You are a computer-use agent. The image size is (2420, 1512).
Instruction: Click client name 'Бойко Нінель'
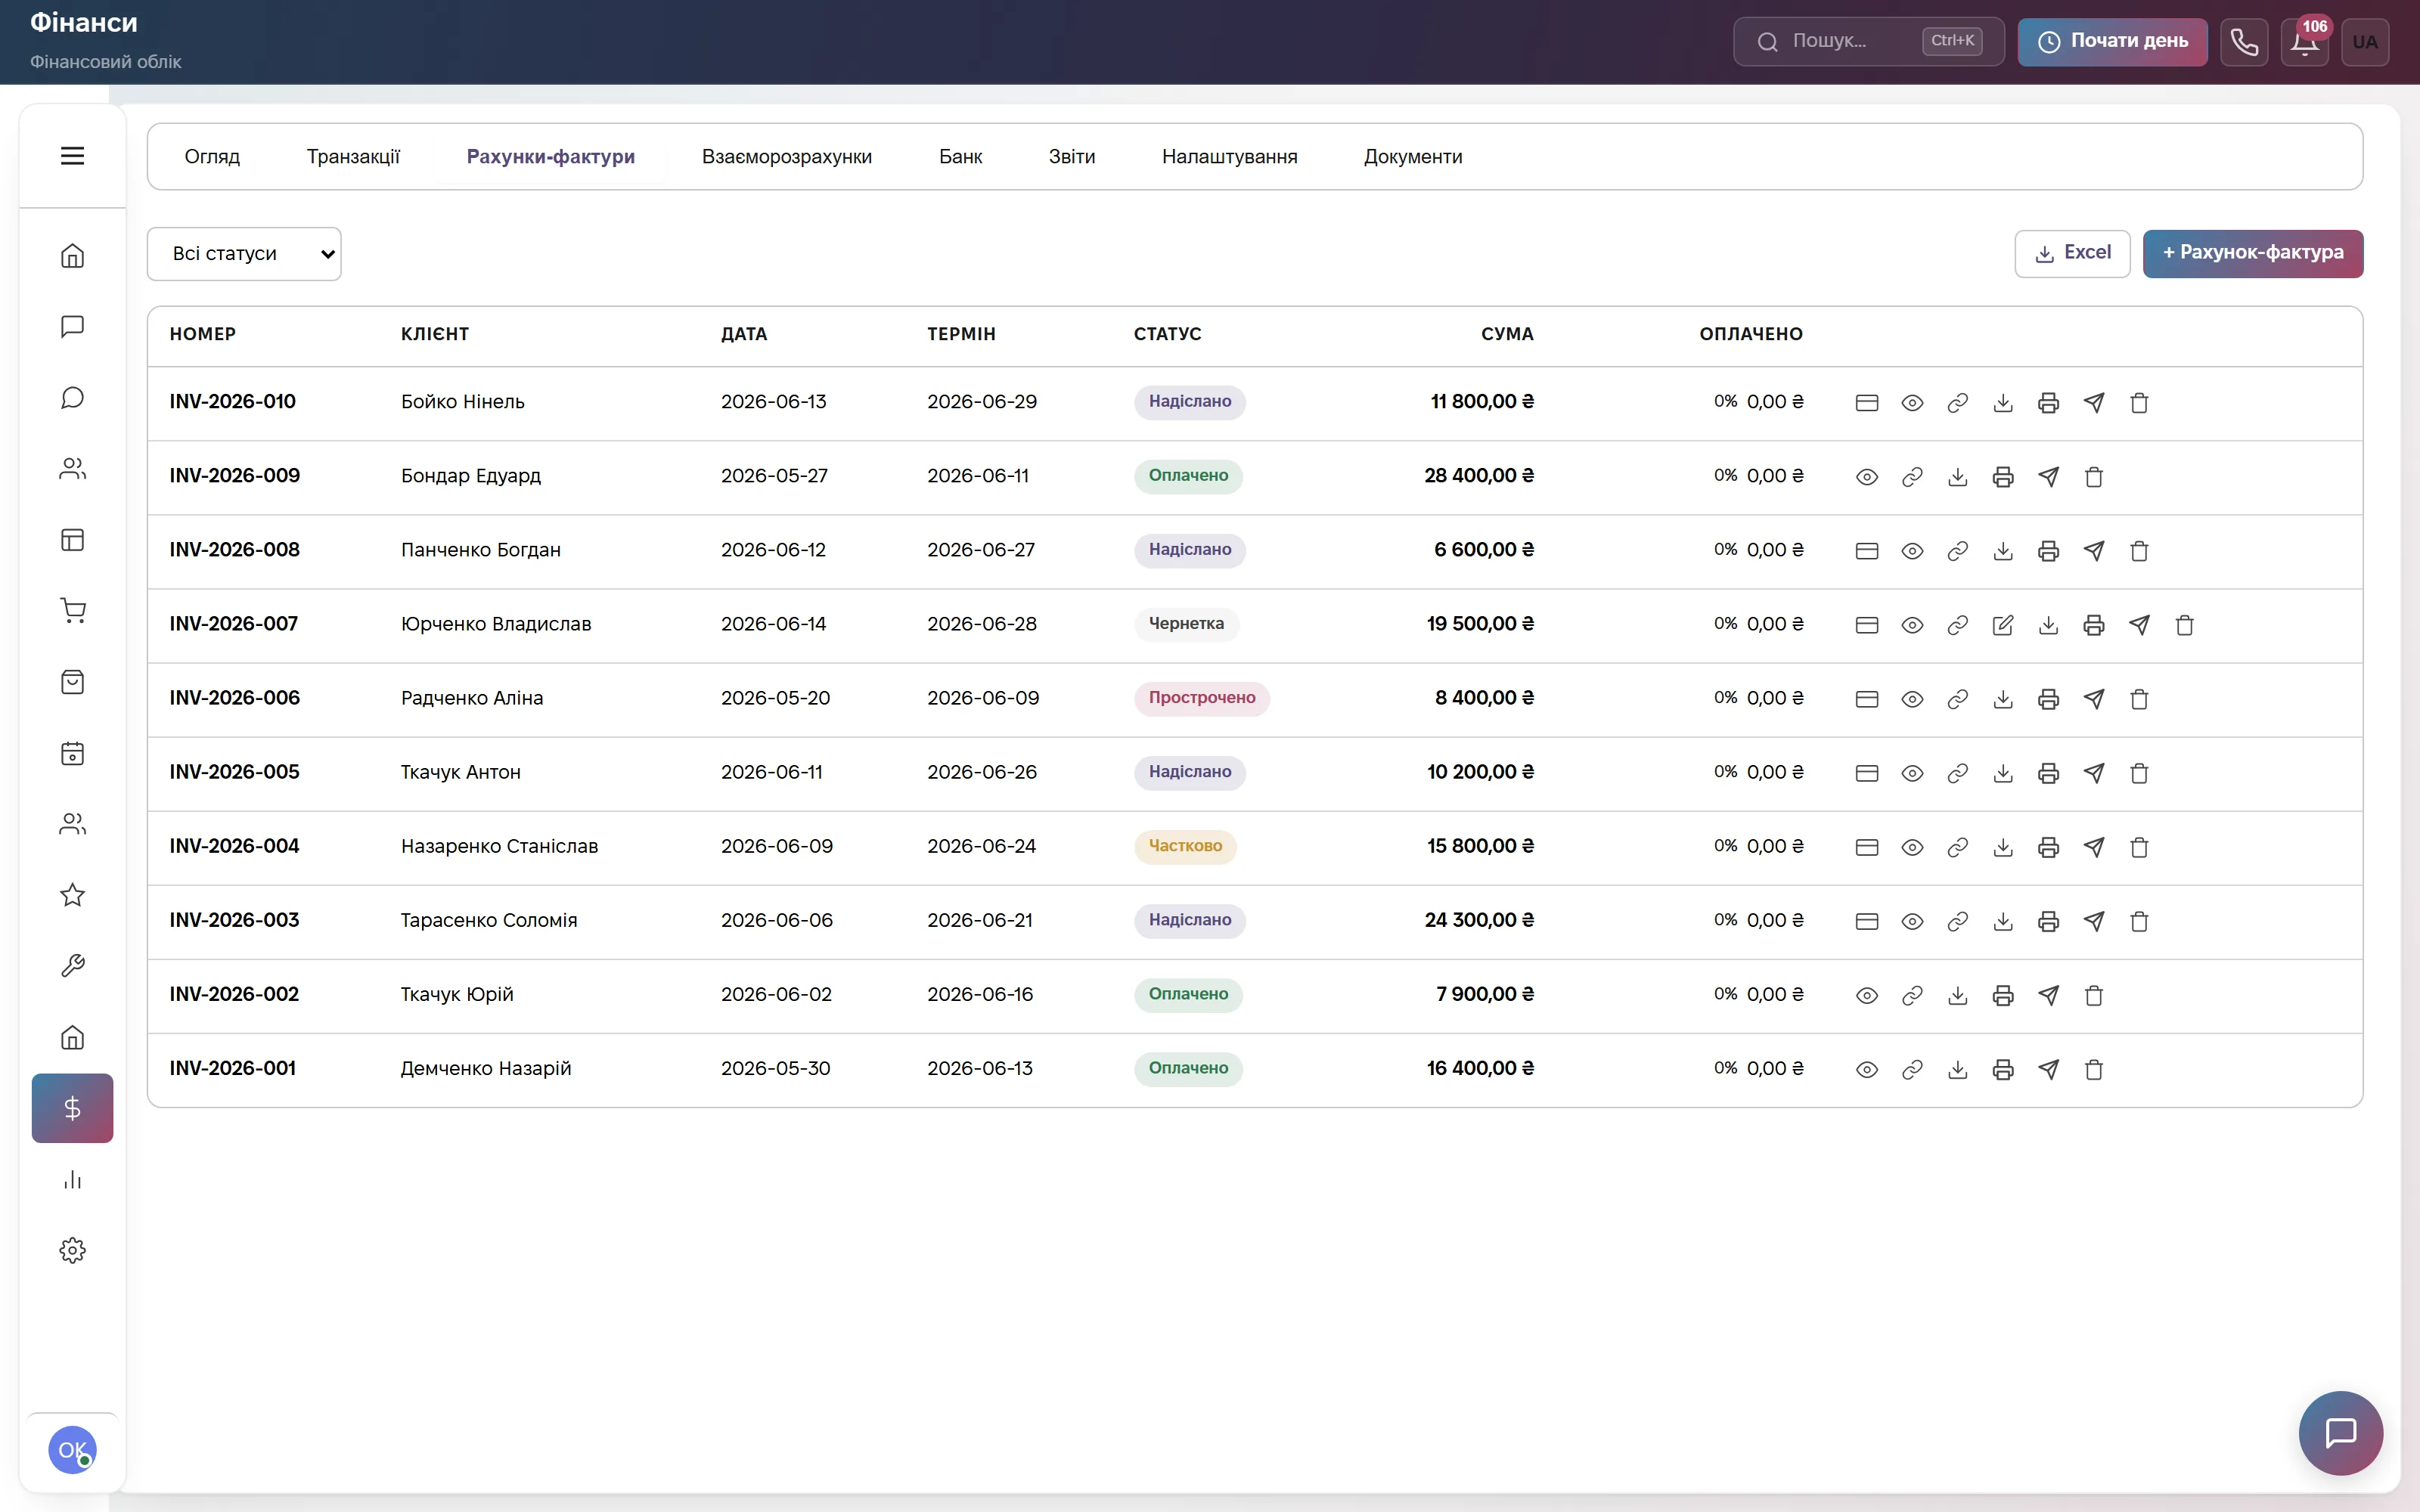[462, 402]
